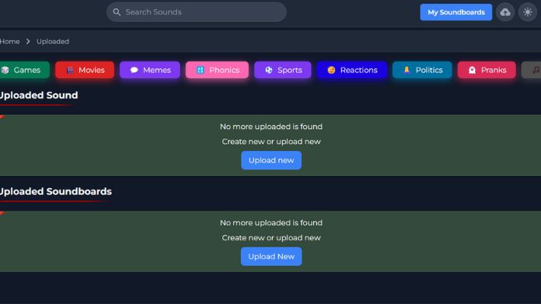Select the Sports category
The width and height of the screenshot is (541, 304).
[283, 70]
